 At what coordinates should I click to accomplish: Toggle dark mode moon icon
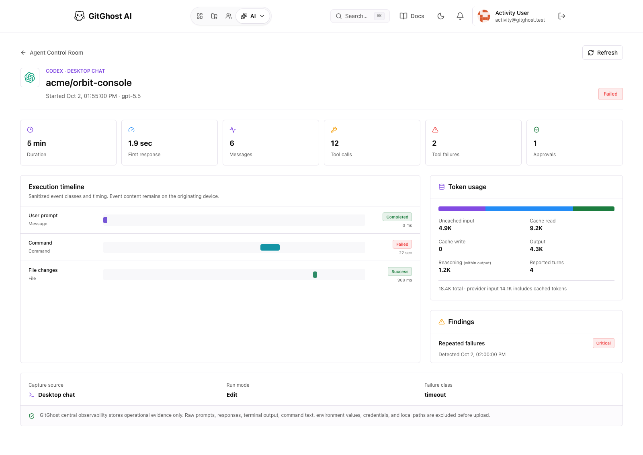coord(441,16)
